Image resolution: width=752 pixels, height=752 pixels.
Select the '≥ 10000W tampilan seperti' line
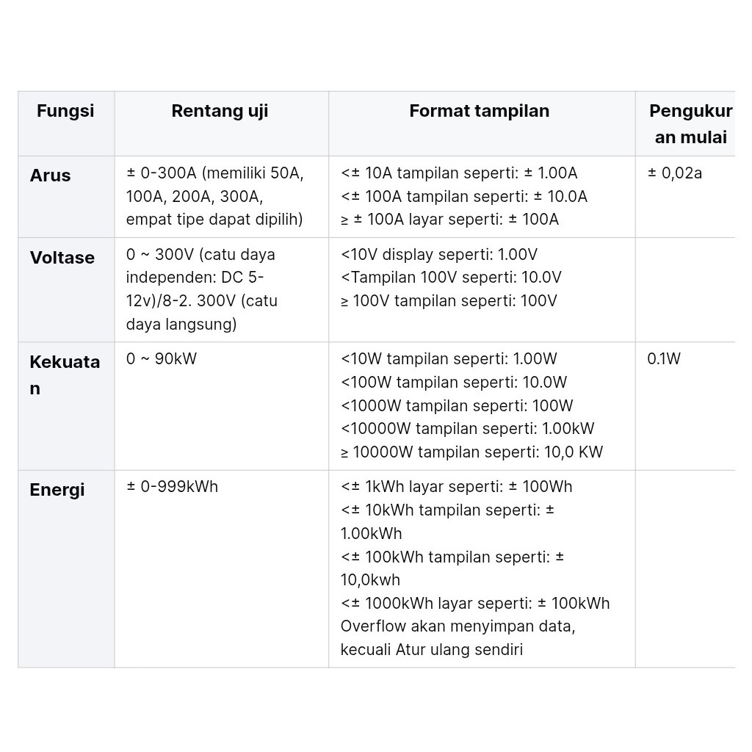[x=471, y=452]
